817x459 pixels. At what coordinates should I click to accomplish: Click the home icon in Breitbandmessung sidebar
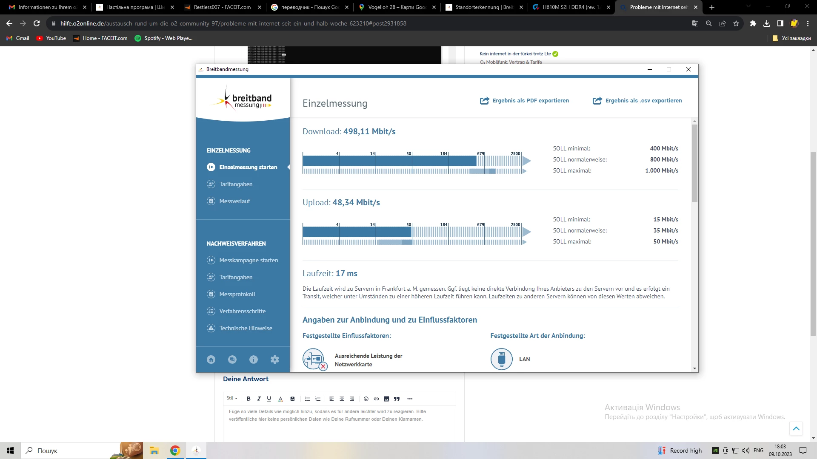point(211,360)
